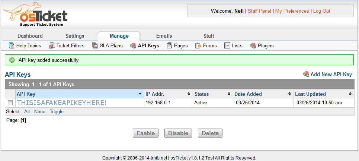Click Select All link
359x161 pixels.
27,112
